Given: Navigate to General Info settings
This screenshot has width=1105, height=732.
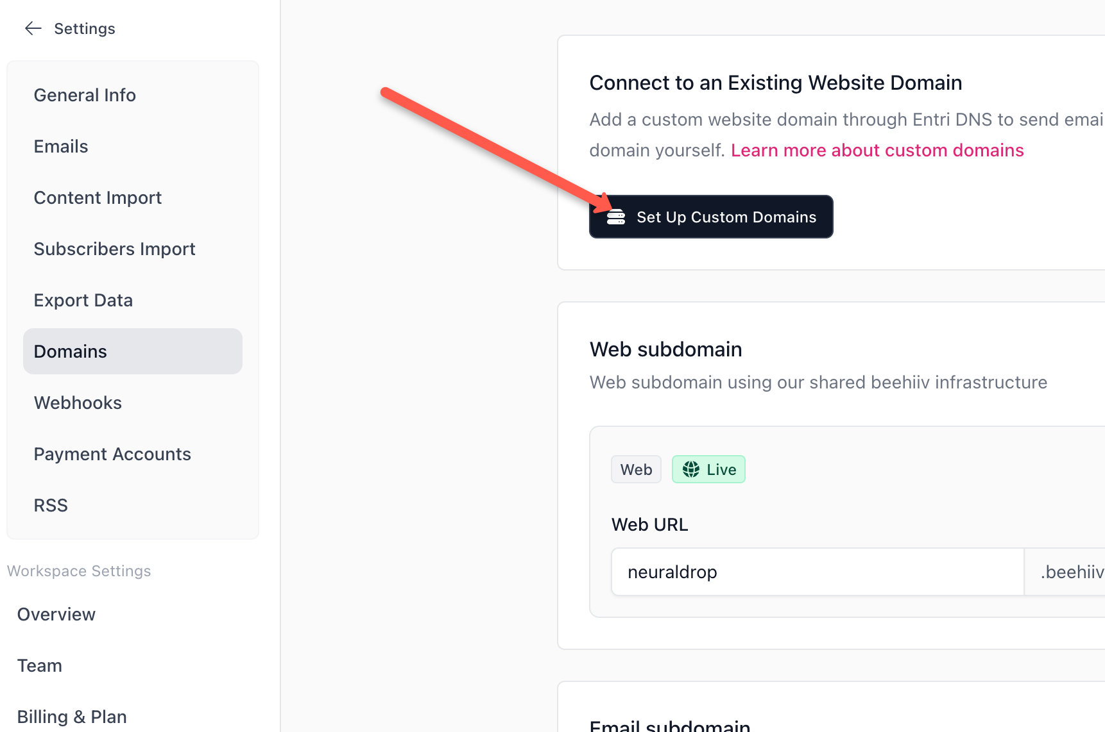Looking at the screenshot, I should click(x=84, y=94).
